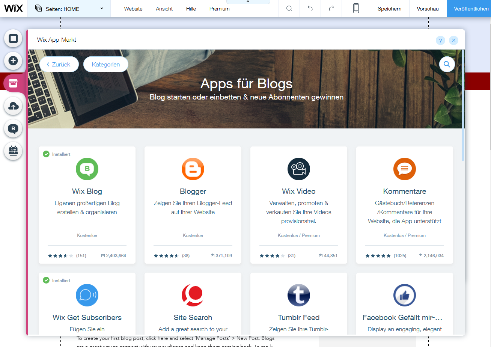Click the 2,146,034 installs count on Kommentare
Screen dimensions: 491x347
(431, 256)
